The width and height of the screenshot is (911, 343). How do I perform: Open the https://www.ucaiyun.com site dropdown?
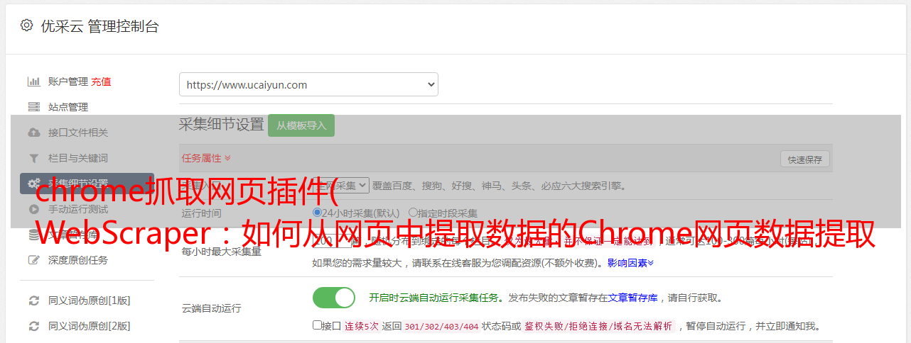click(308, 84)
